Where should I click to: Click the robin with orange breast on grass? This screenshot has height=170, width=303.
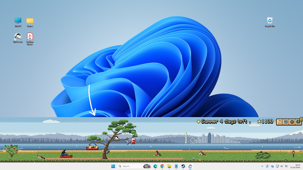(158, 153)
